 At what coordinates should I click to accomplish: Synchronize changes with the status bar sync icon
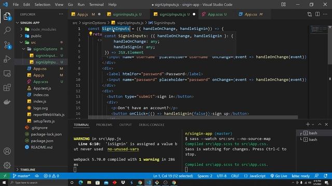tap(37, 176)
